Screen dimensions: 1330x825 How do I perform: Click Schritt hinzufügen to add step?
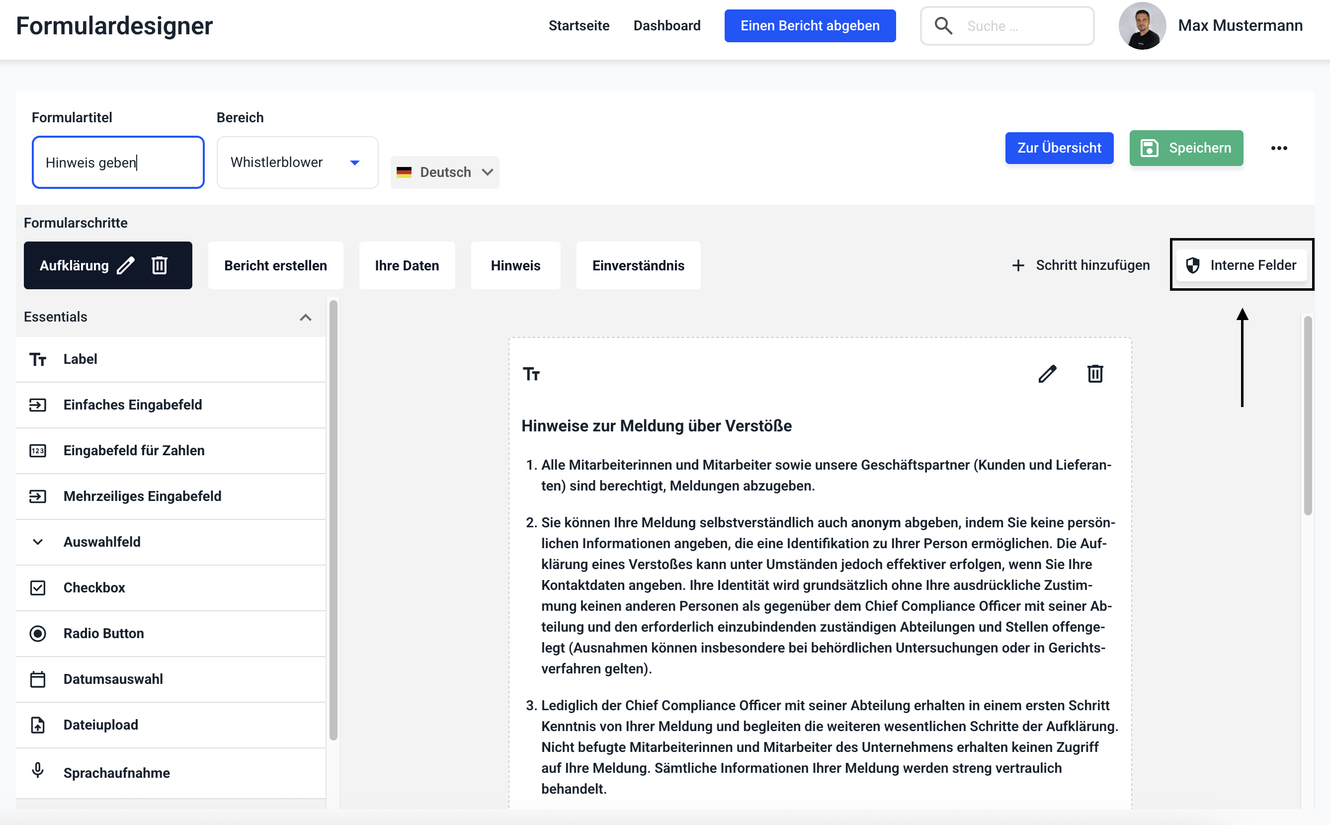pos(1080,266)
